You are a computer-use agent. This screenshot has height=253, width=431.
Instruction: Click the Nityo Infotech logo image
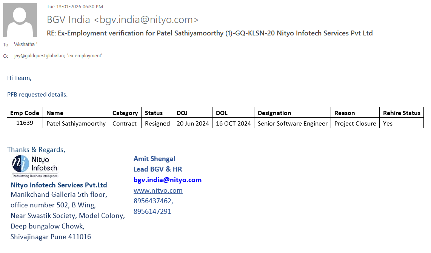pos(34,166)
